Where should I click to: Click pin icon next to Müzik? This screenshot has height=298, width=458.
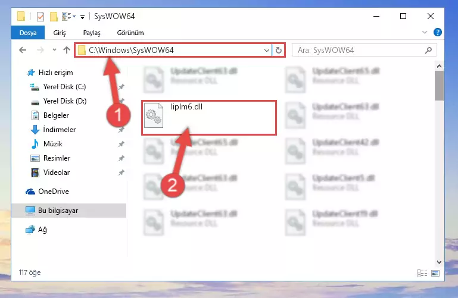(x=121, y=144)
